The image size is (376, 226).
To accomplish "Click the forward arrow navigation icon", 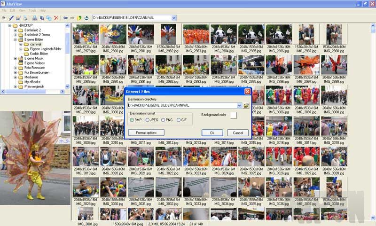I will (x=72, y=18).
